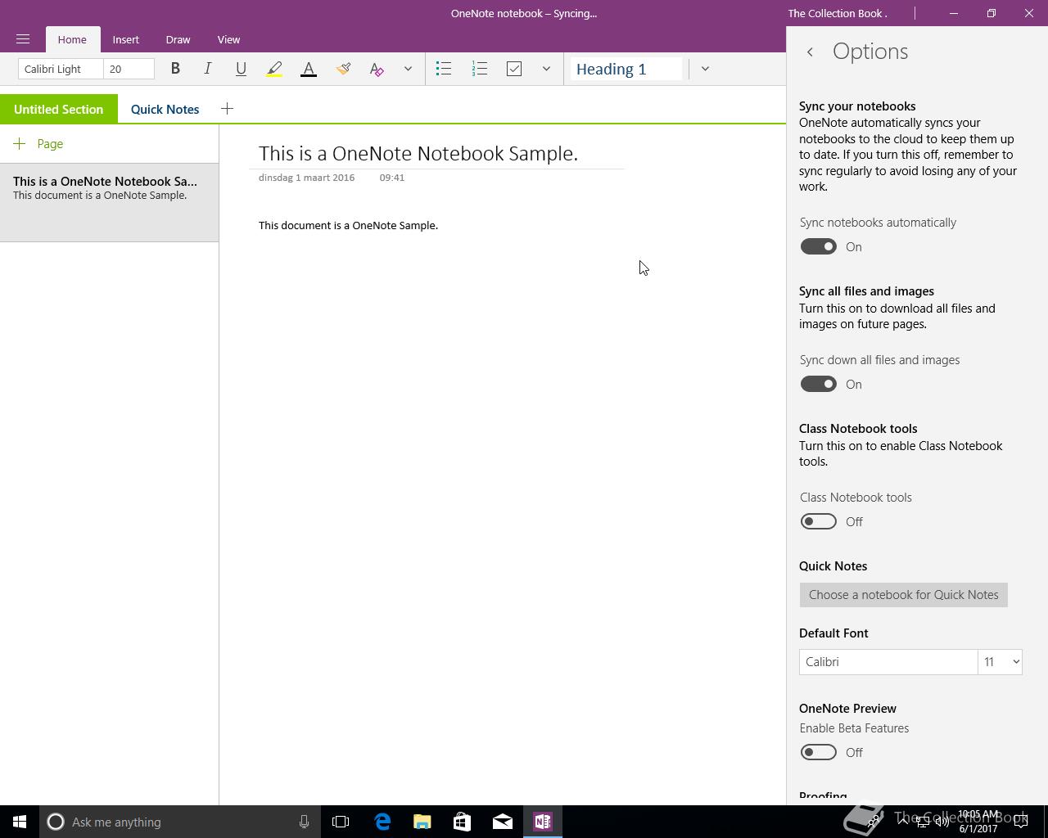Screen dimensions: 1048x838
Task: Apply yellow text highlight
Action: pyautogui.click(x=274, y=69)
